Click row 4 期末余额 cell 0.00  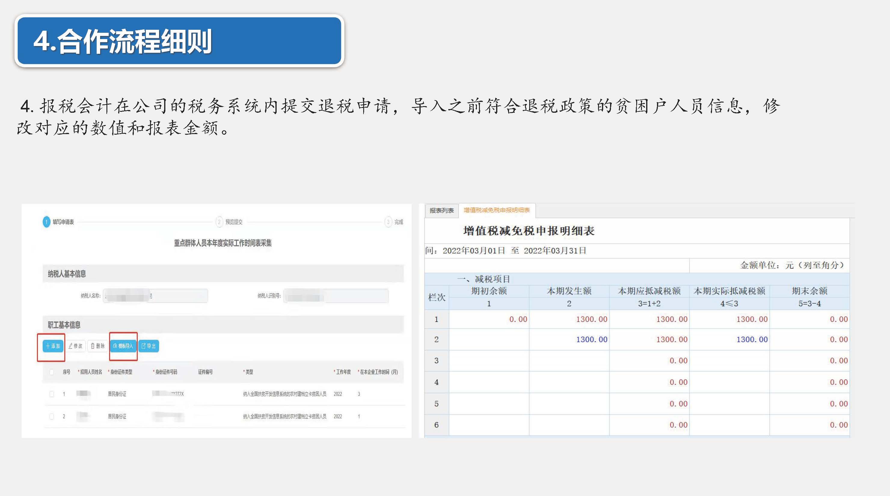point(809,382)
